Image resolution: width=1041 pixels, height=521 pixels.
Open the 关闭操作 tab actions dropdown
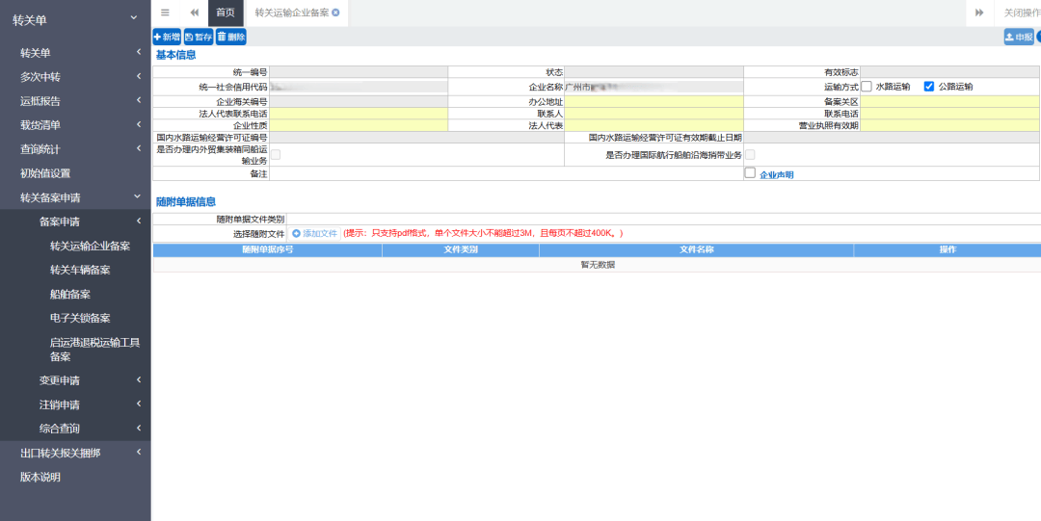1020,13
